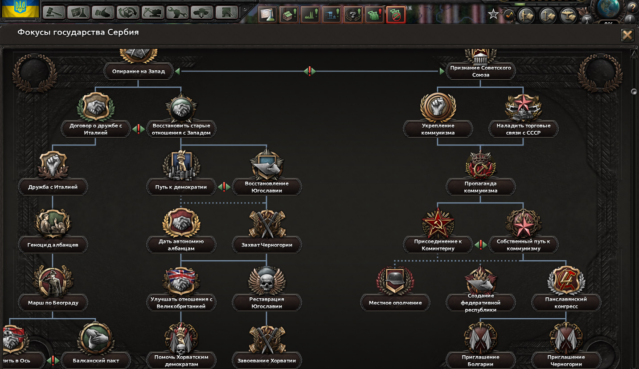Viewport: 639px width, 369px height.
Task: Click the green soldiers alert with exclamation
Action: 374,14
